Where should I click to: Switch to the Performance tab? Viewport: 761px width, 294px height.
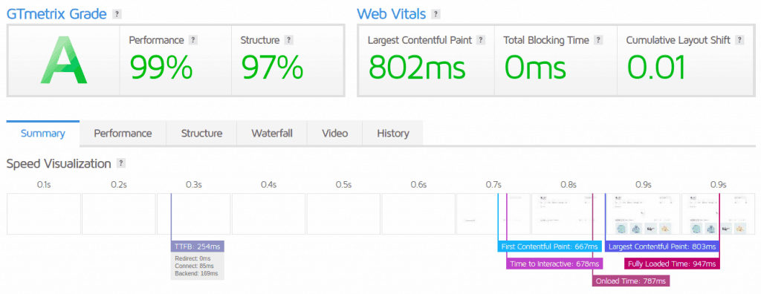pyautogui.click(x=123, y=134)
